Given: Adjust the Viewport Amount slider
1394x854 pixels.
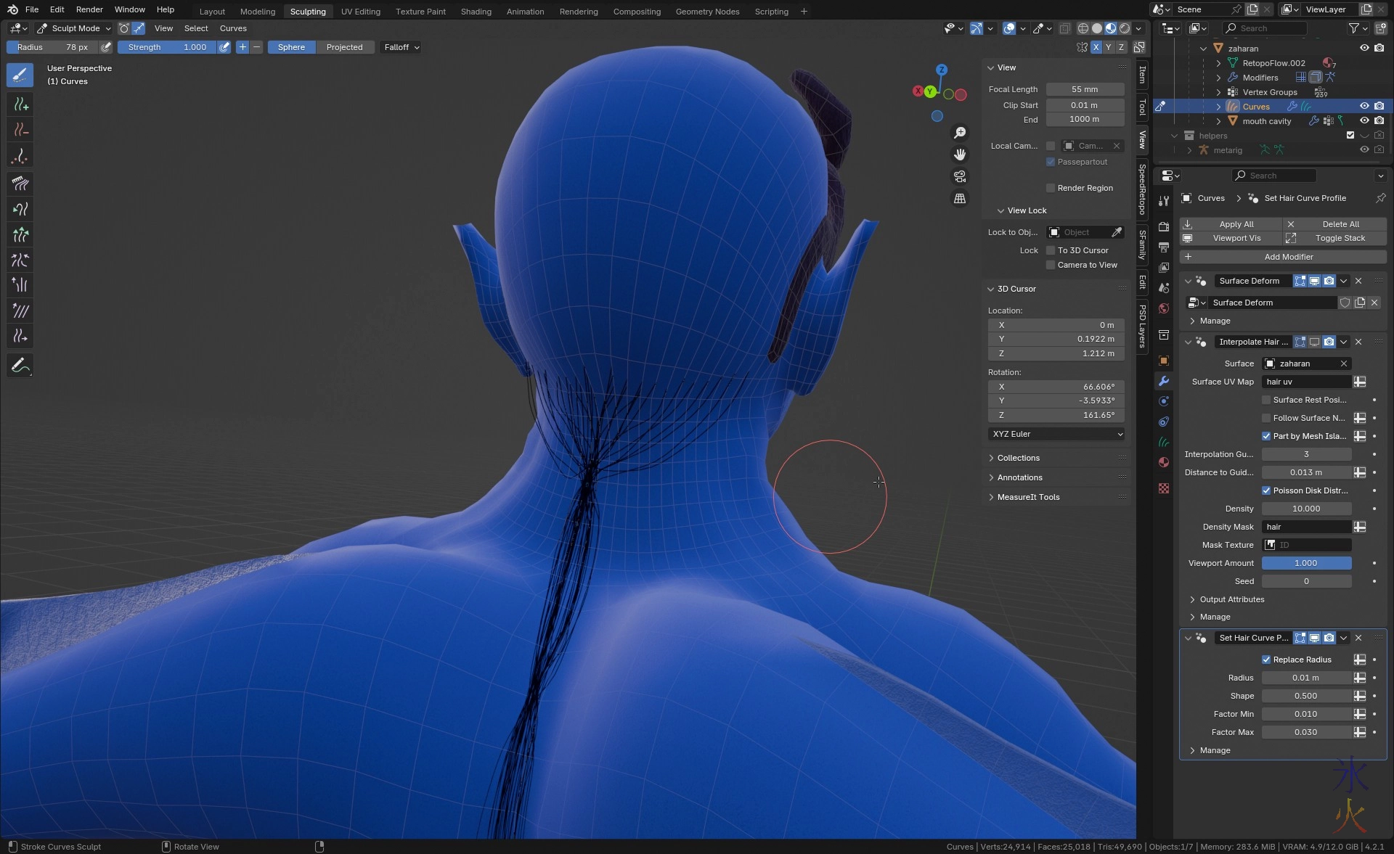Looking at the screenshot, I should coord(1305,563).
